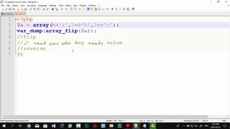Redo the edit via toolbar icon
Viewport: 230px width, 129px height.
point(47,9)
